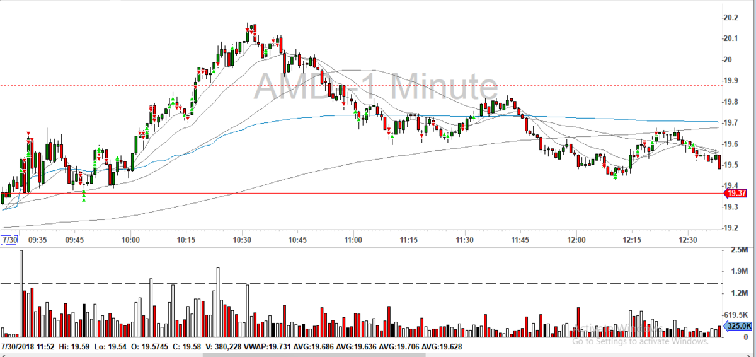Screen dimensions: 756x357
Task: Click the 12:15 time axis label
Action: (632, 240)
